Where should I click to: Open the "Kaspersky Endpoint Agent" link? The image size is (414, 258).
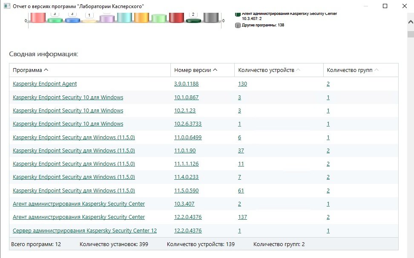pos(45,84)
